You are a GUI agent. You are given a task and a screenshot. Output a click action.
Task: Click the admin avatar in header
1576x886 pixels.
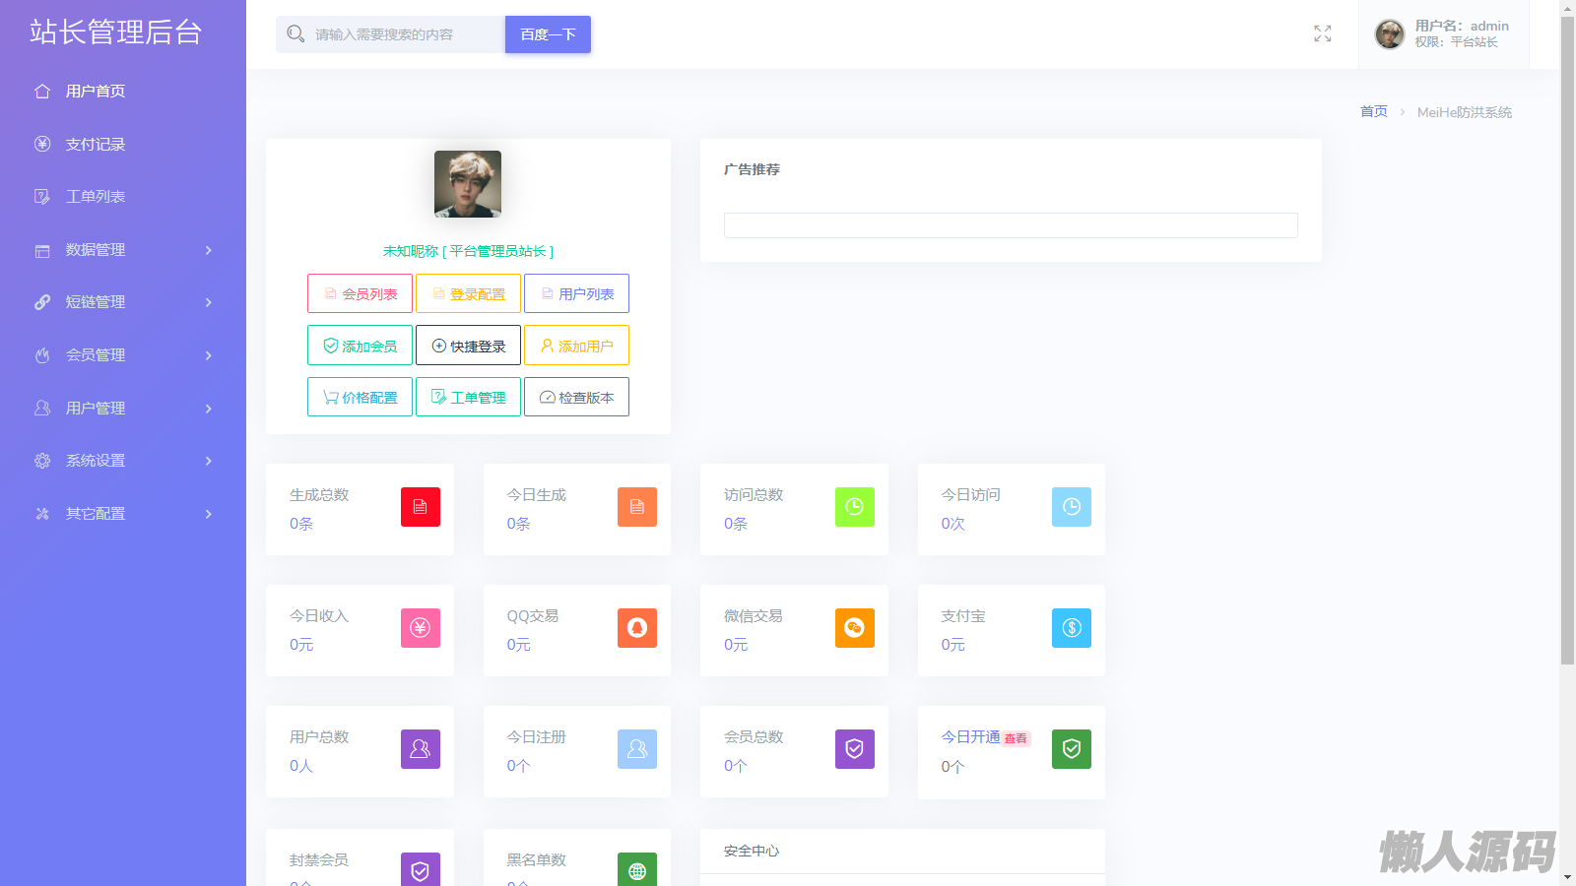tap(1390, 34)
